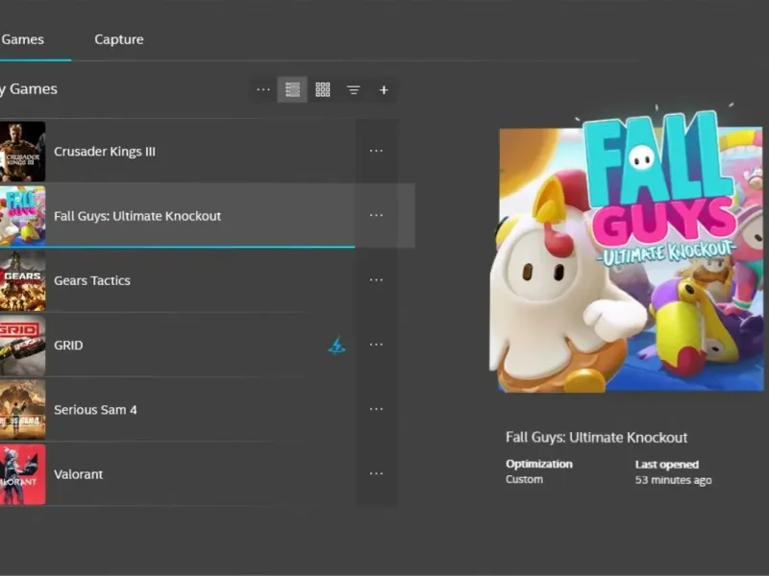Click the Gears Tactics thumbnail
Viewport: 769px width, 576px height.
(x=22, y=280)
